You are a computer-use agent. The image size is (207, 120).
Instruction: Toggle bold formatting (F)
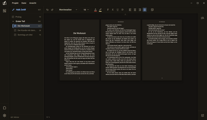point(108,10)
